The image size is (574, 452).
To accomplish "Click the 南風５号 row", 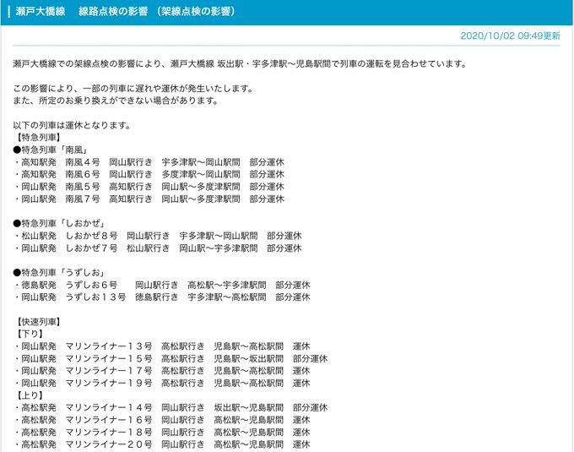I will click(x=149, y=187).
